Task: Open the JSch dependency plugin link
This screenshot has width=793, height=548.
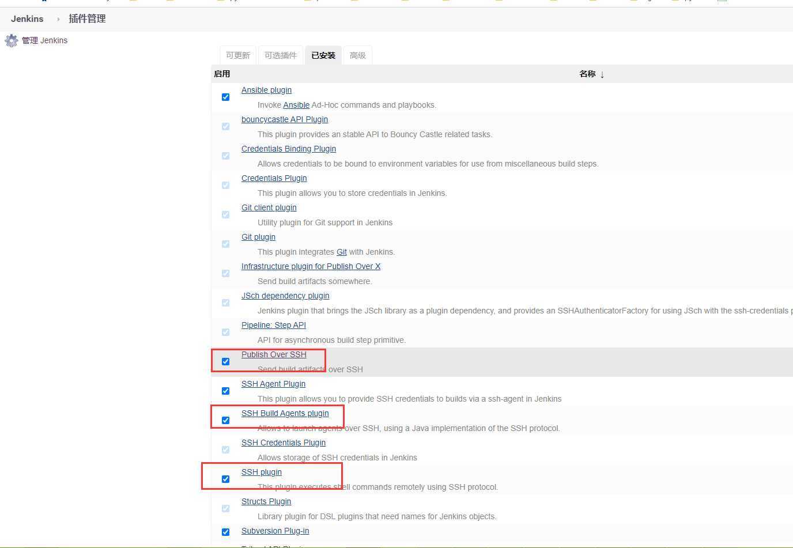Action: tap(285, 296)
